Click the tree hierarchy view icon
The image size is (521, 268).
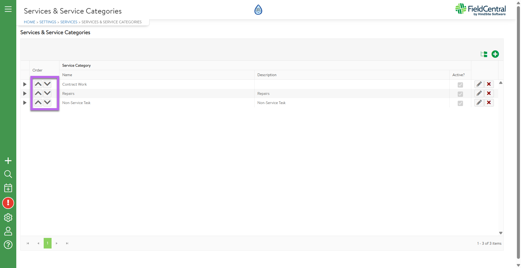pos(484,54)
